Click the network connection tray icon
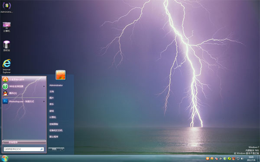Image resolution: width=260 pixels, height=162 pixels. point(238,159)
